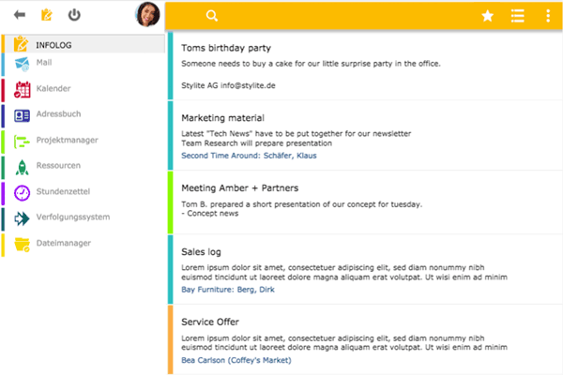
Task: Open the list view menu icon
Action: coord(517,16)
